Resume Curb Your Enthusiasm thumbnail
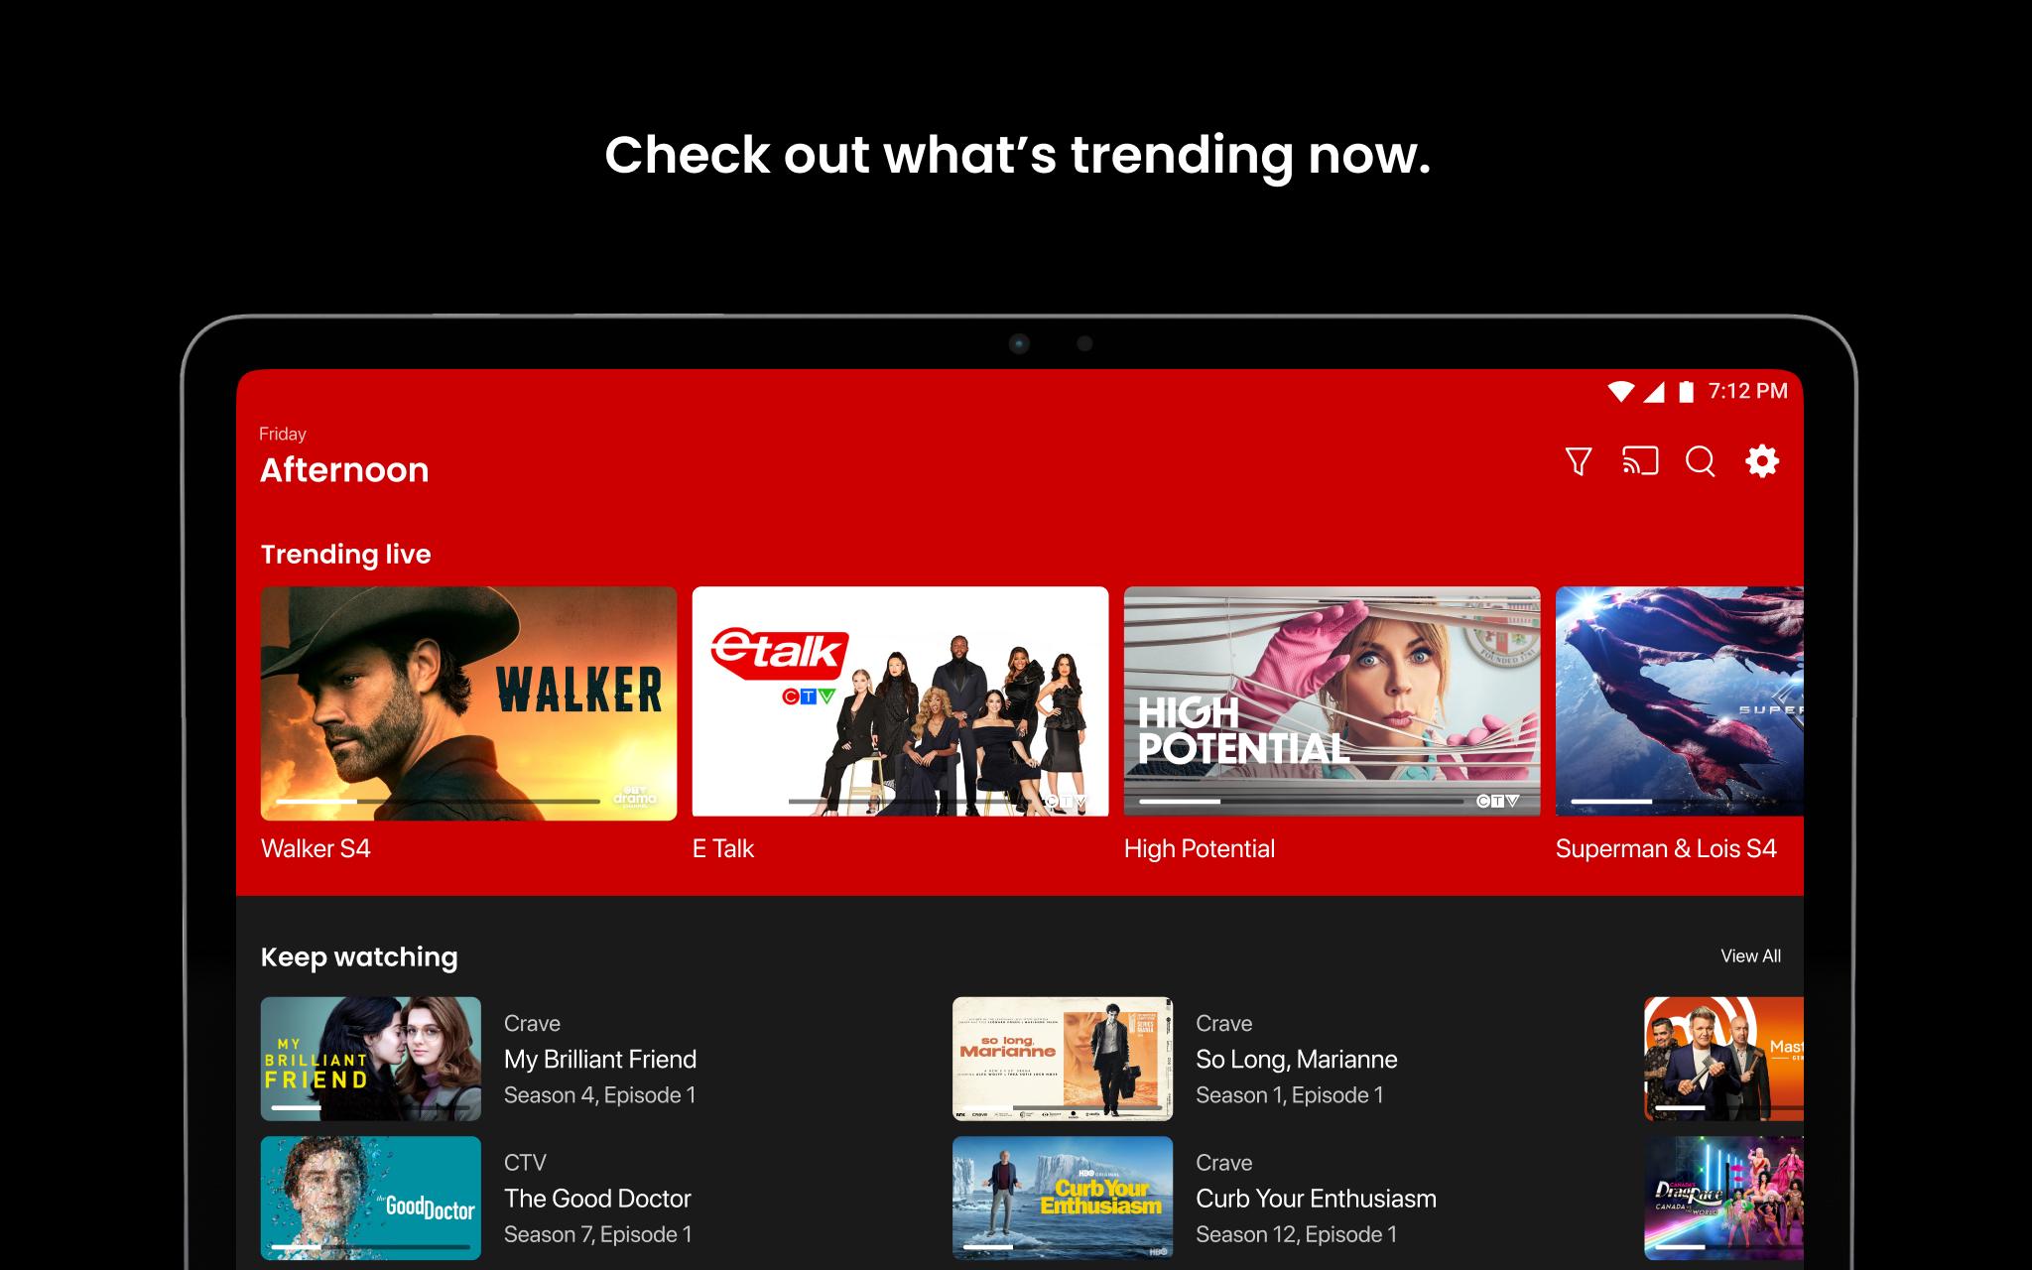Image resolution: width=2032 pixels, height=1270 pixels. point(1063,1198)
